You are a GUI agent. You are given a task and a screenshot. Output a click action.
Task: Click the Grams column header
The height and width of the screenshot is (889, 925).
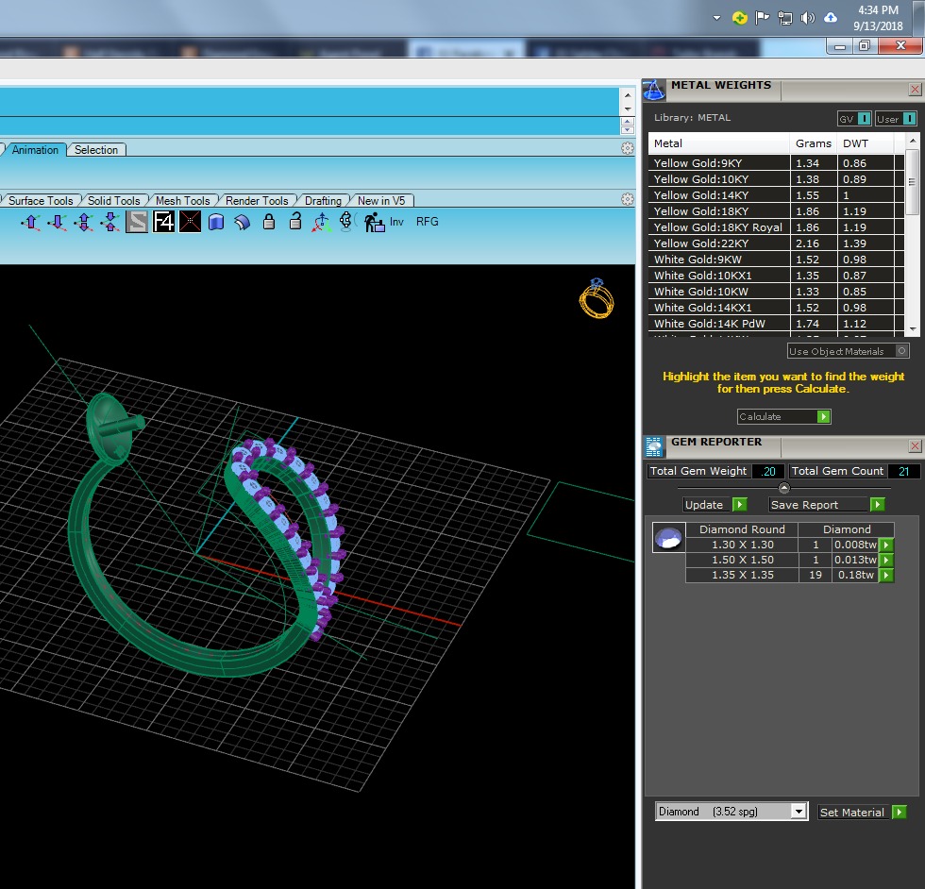813,143
